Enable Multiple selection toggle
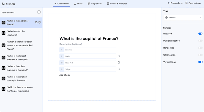The image size is (204, 112). click(201, 41)
